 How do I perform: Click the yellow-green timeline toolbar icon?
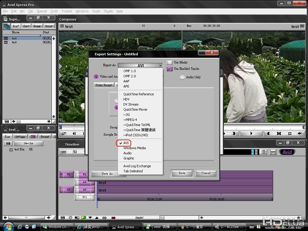click(x=84, y=218)
